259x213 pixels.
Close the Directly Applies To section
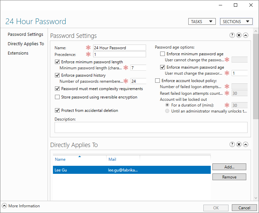239,144
